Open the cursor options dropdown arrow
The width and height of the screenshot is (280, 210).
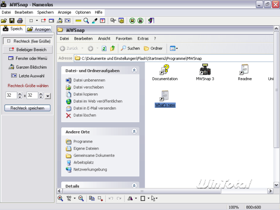[x=157, y=198]
